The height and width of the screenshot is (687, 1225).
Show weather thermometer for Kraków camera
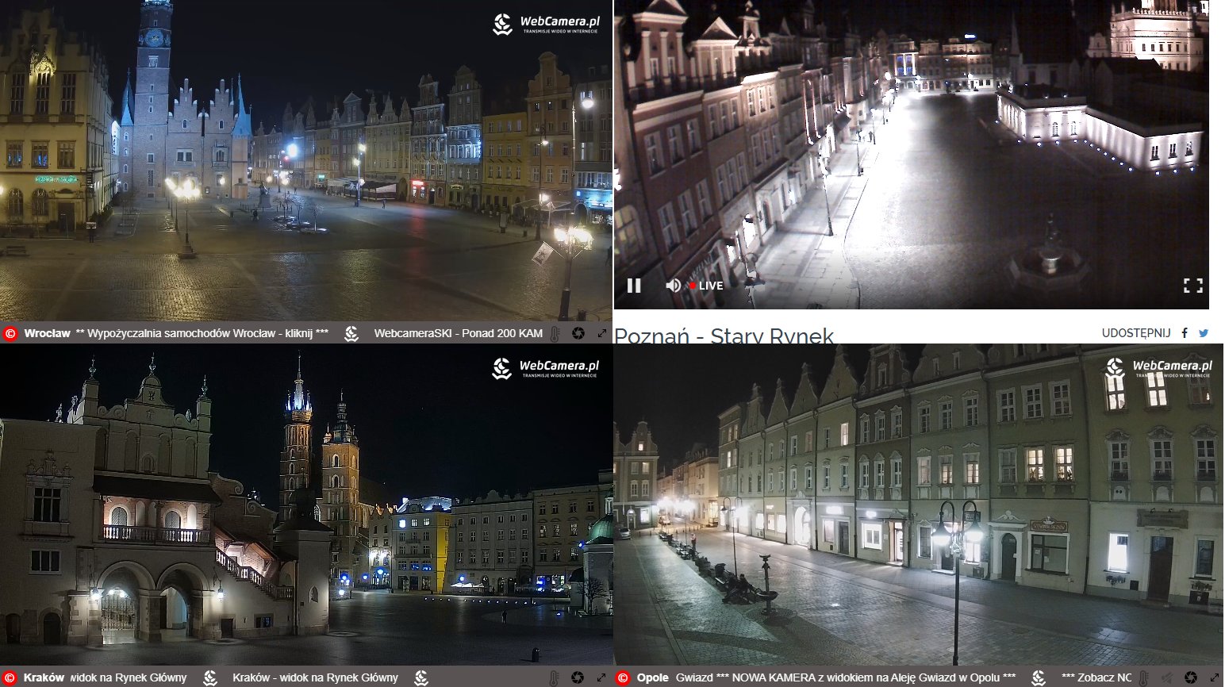tap(555, 678)
